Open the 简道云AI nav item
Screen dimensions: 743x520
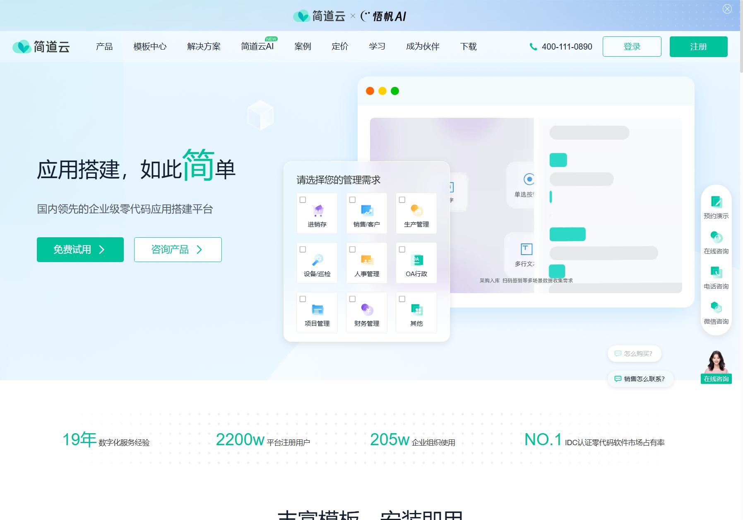click(x=257, y=47)
